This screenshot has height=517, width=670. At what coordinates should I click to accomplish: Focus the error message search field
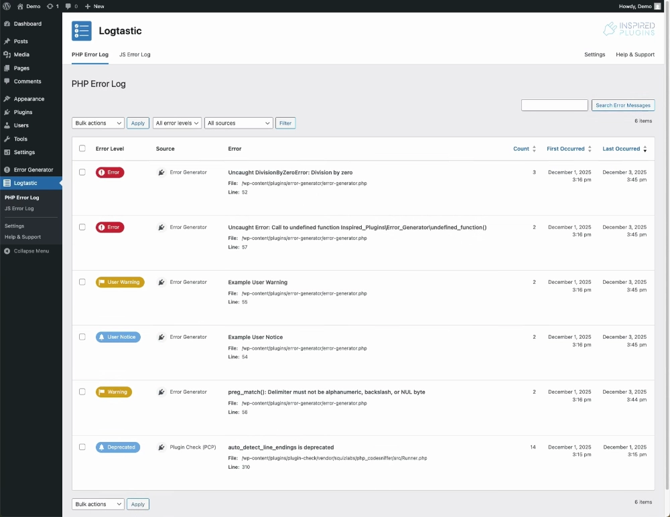coord(554,105)
